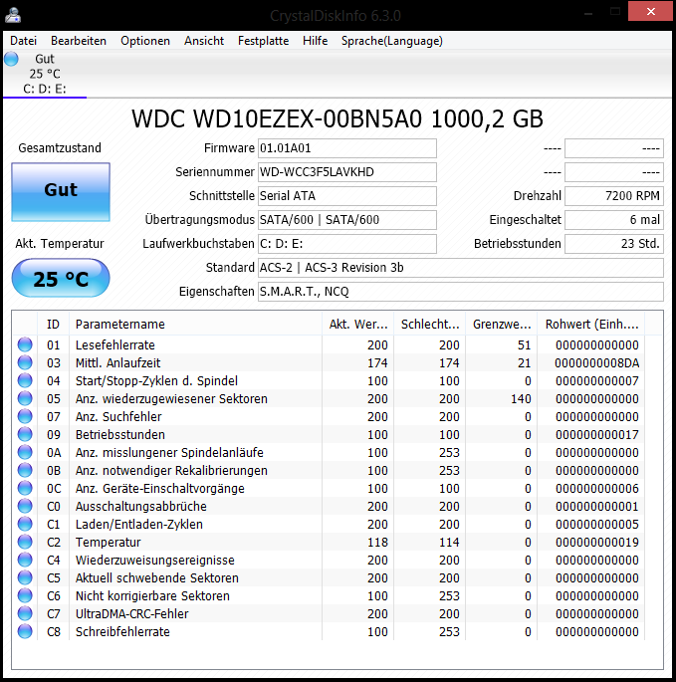This screenshot has width=676, height=682.
Task: Open the Bearbeiten menu
Action: tap(79, 41)
